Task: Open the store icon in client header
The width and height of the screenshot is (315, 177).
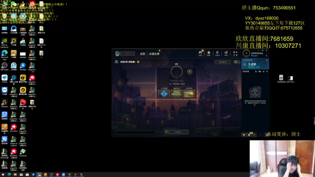Action: pos(226,53)
